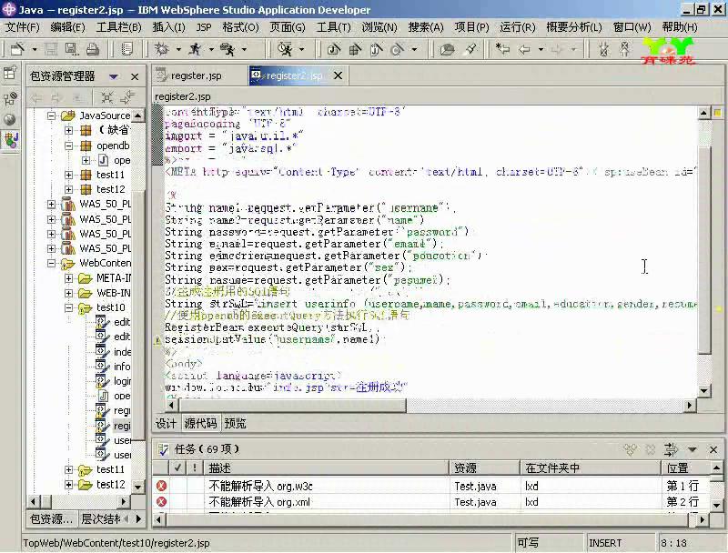The width and height of the screenshot is (728, 553).
Task: Click the Last Edit Location icon
Action: [502, 49]
